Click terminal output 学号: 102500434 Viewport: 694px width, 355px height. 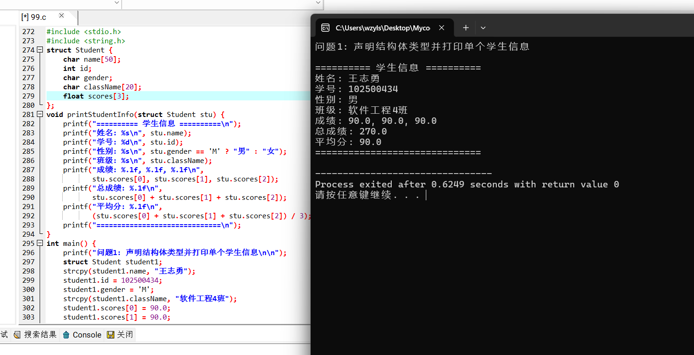tap(357, 89)
